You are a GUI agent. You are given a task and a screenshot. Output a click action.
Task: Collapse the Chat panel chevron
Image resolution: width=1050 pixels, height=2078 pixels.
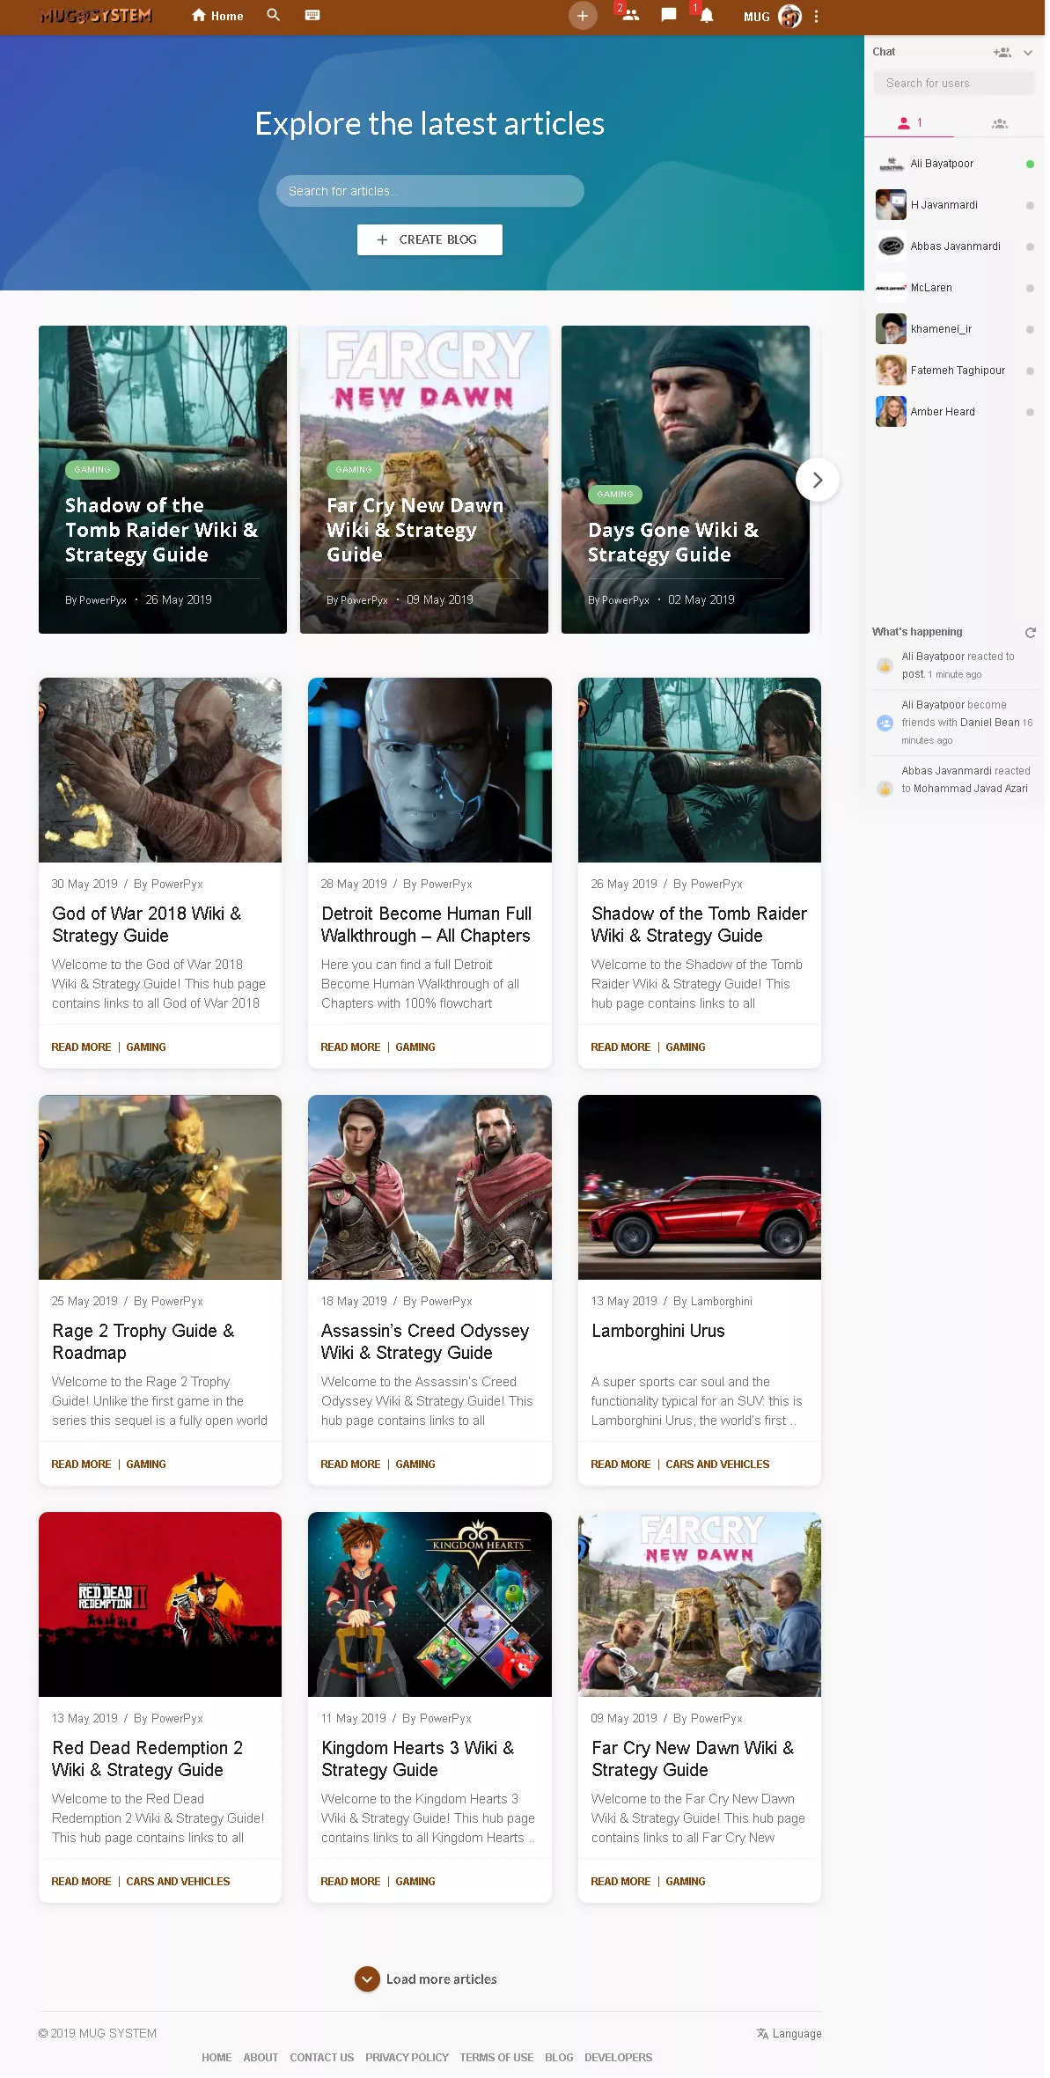click(x=1027, y=53)
